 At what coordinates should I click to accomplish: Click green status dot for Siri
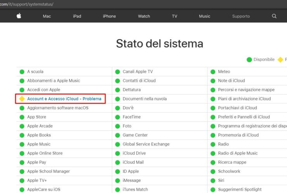click(213, 181)
